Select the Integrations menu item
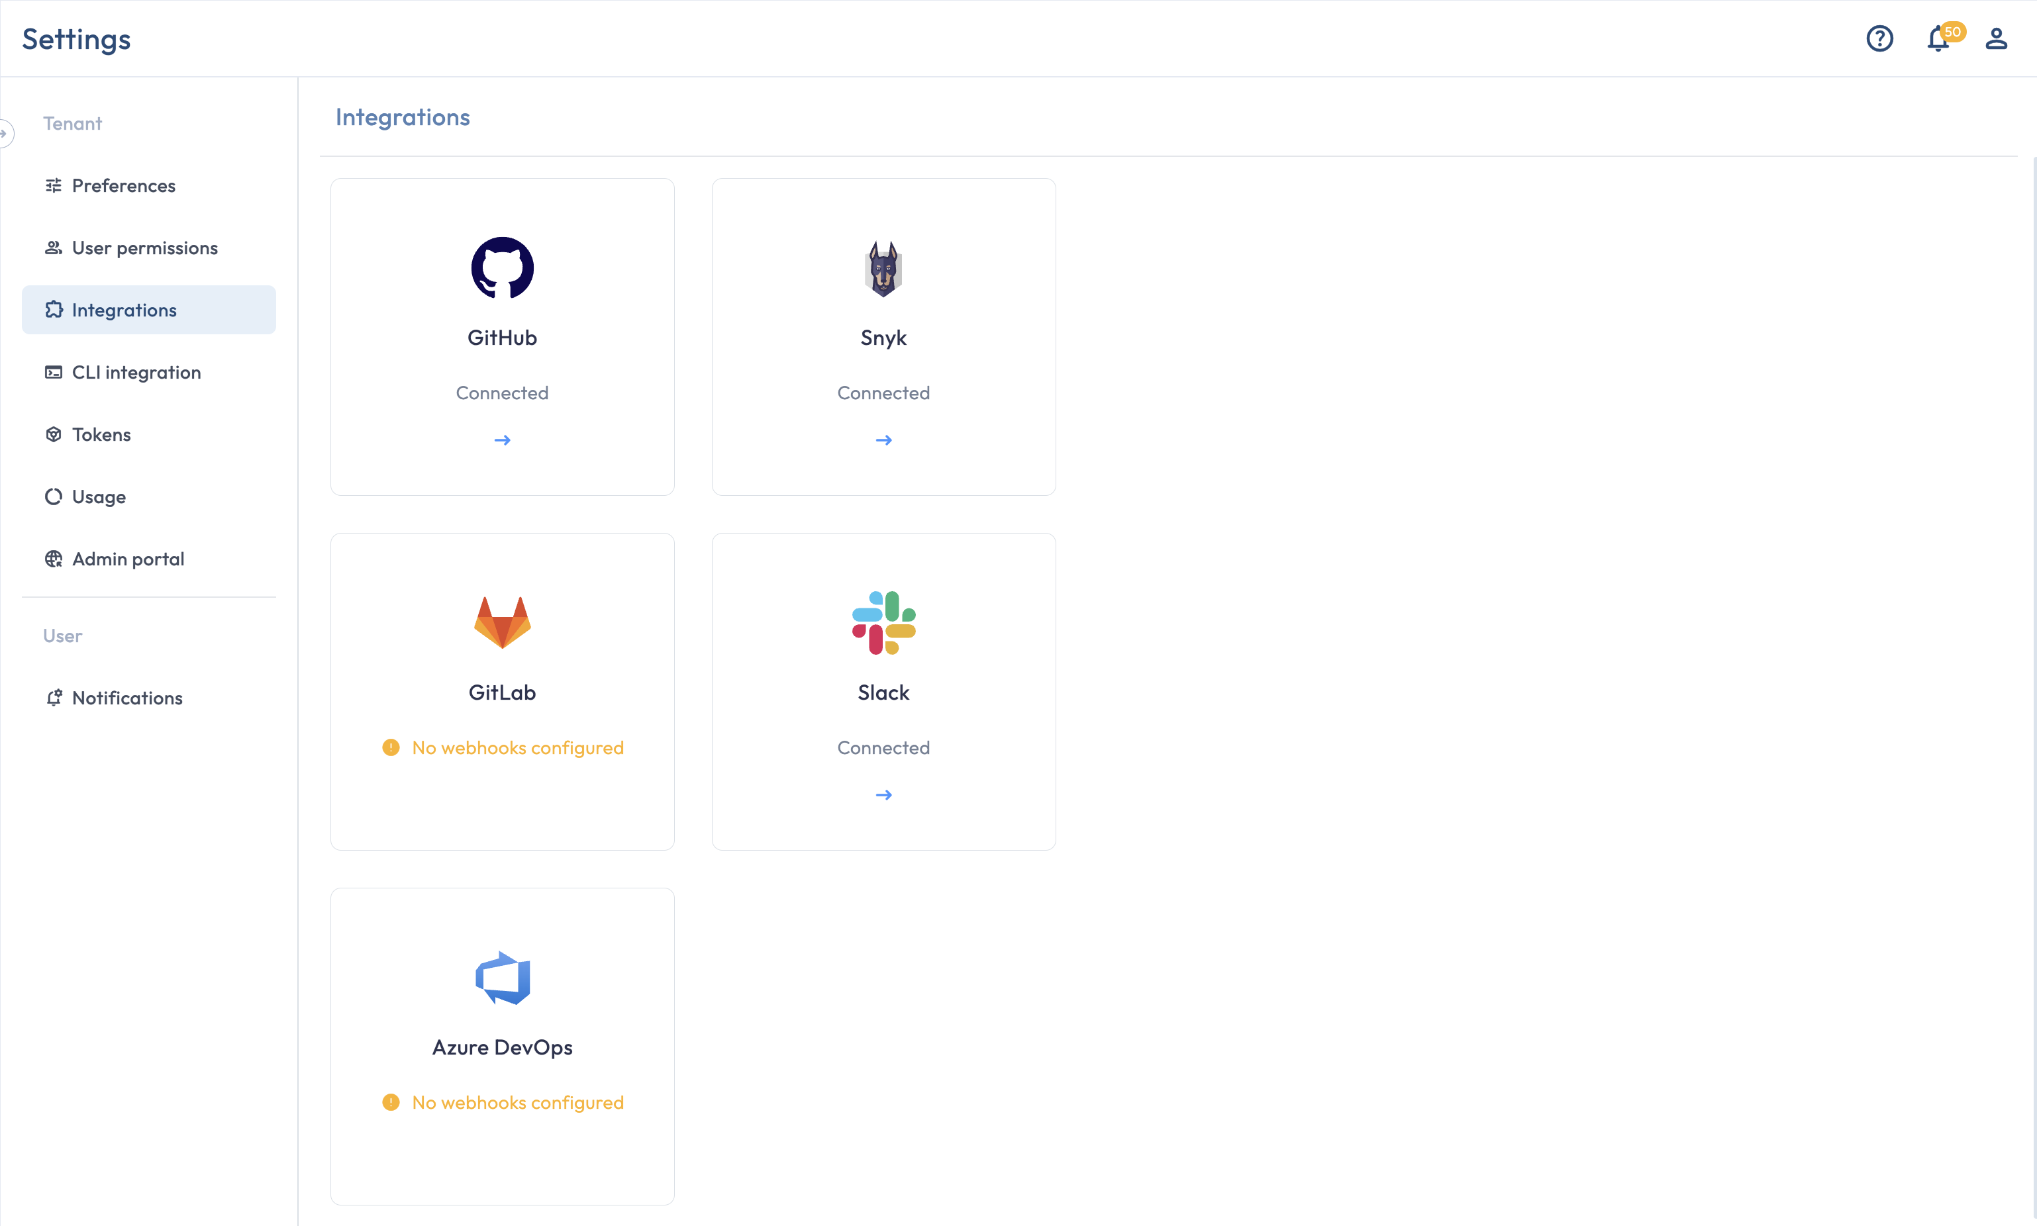Viewport: 2037px width, 1226px height. pos(149,310)
